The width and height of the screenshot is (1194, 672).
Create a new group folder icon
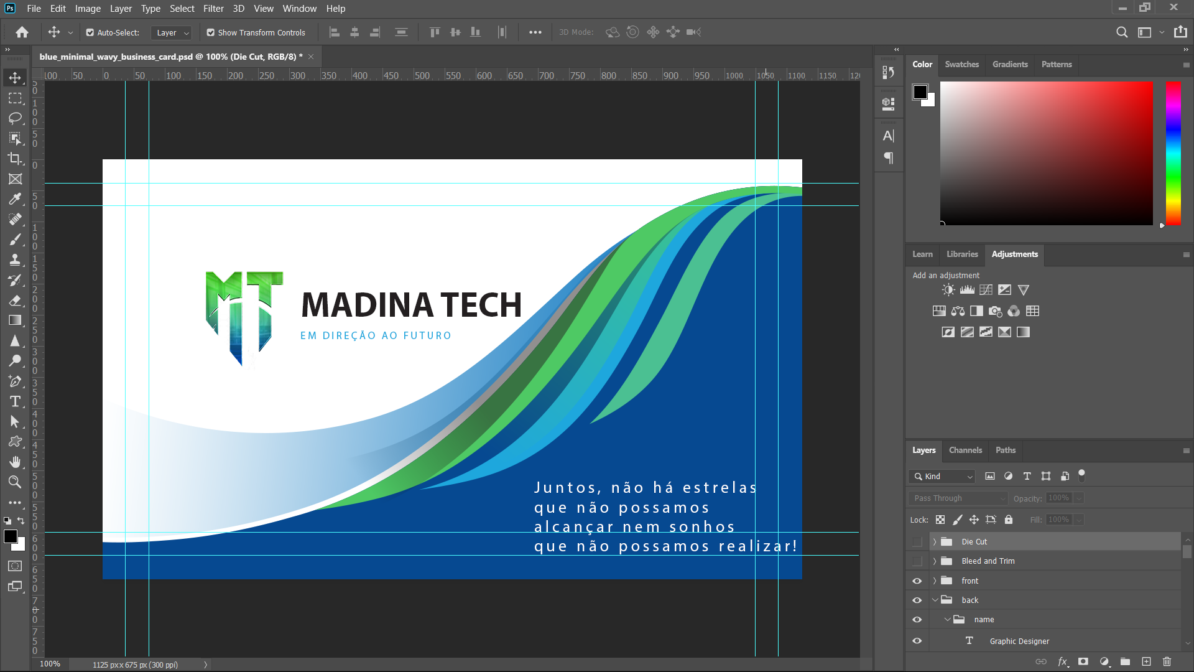point(1125,661)
